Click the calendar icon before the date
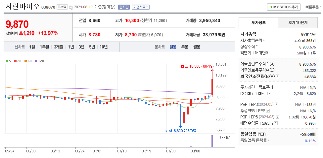Viewport: 323px width, 158px height. point(71,7)
